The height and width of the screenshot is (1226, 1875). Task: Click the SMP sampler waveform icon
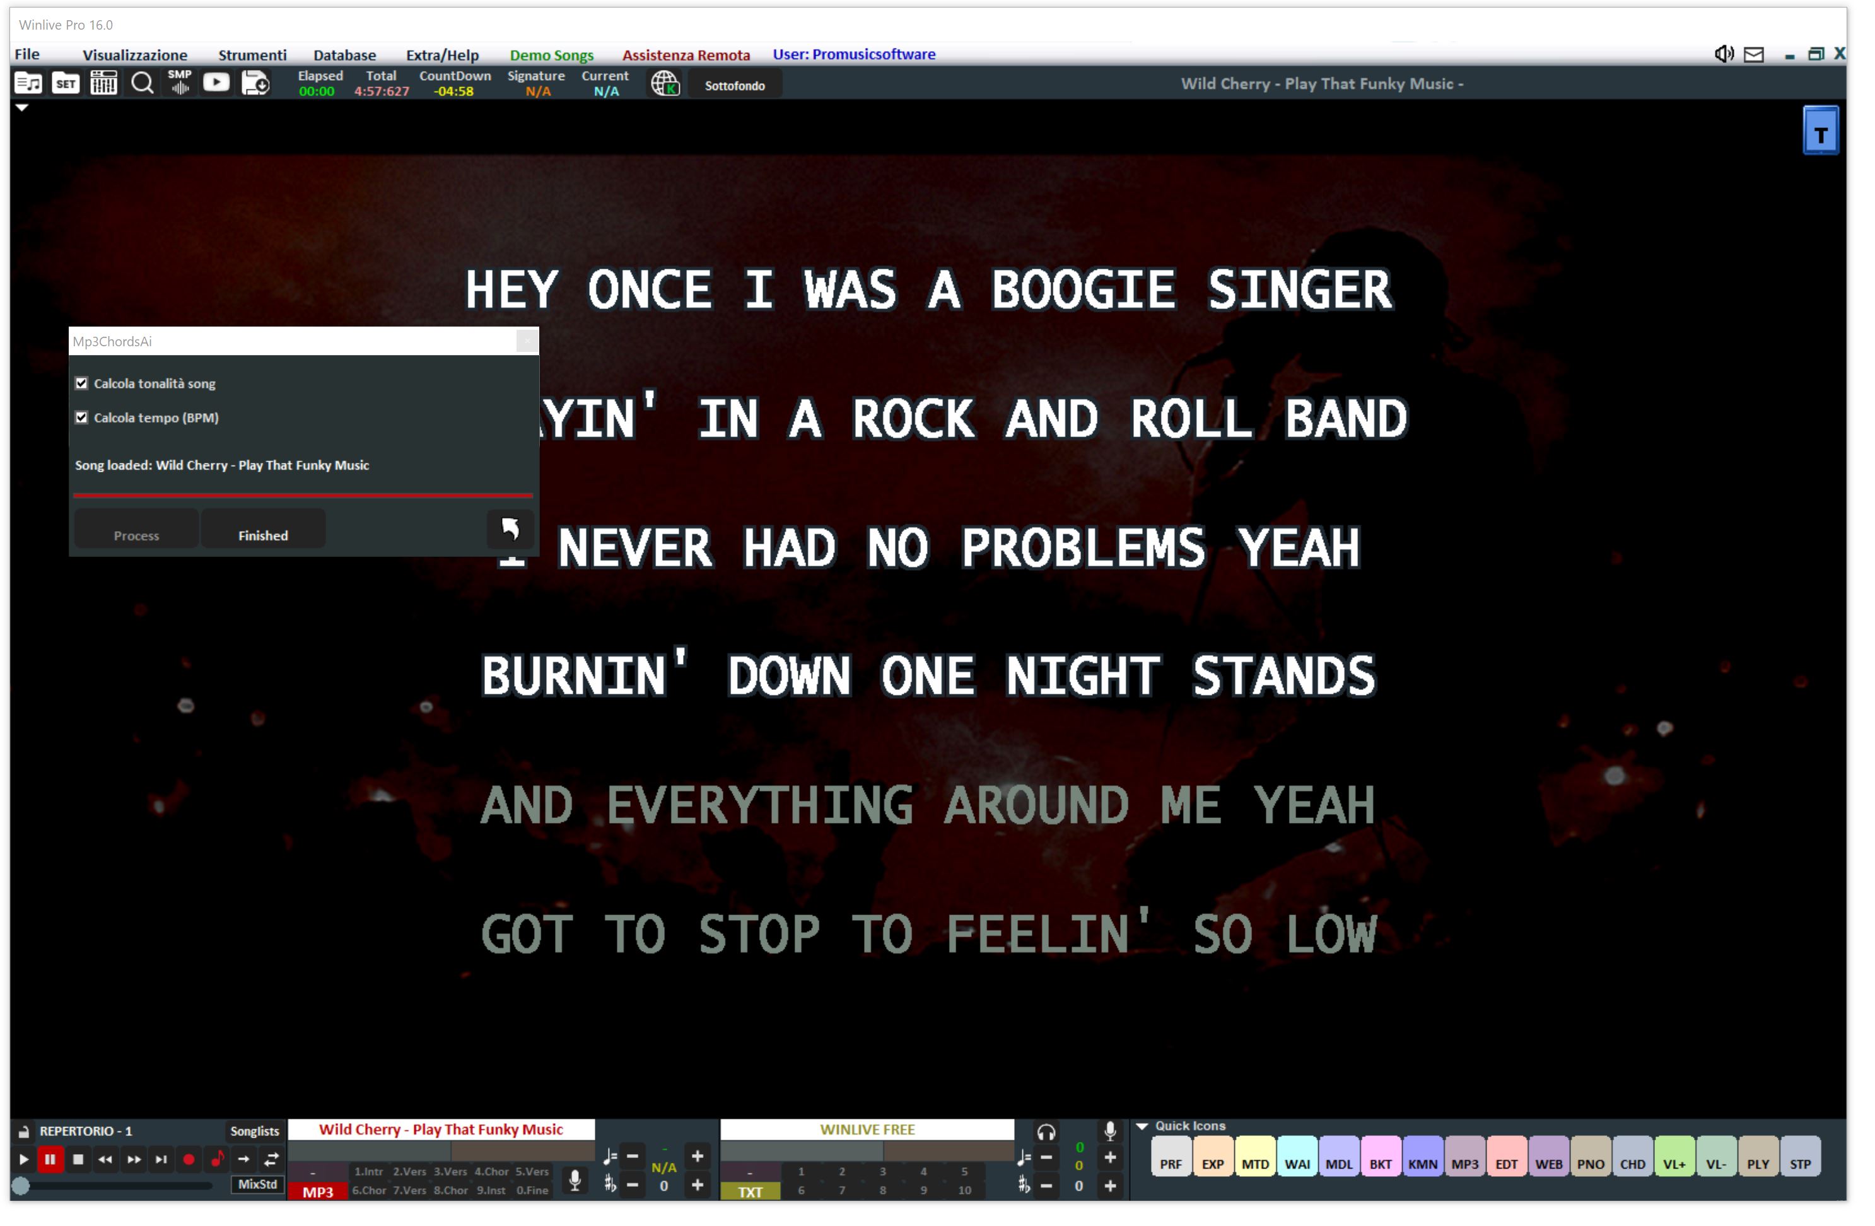[x=180, y=83]
